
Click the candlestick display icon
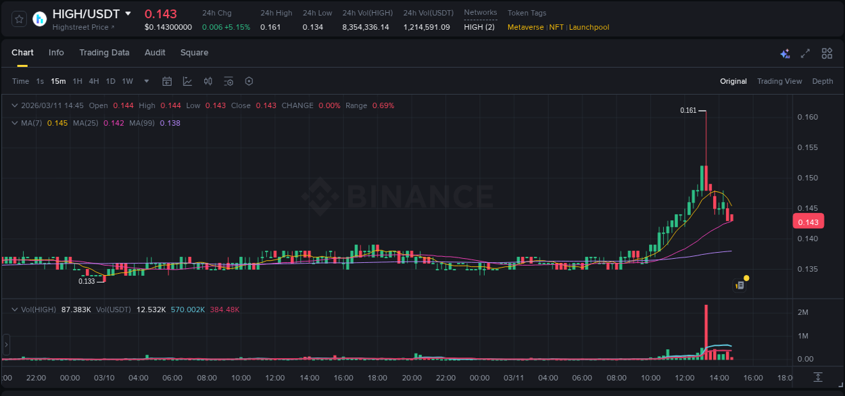[x=208, y=81]
